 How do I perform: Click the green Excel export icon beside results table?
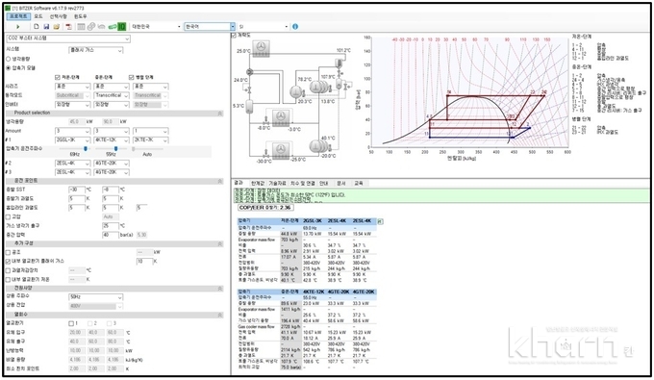click(x=381, y=221)
